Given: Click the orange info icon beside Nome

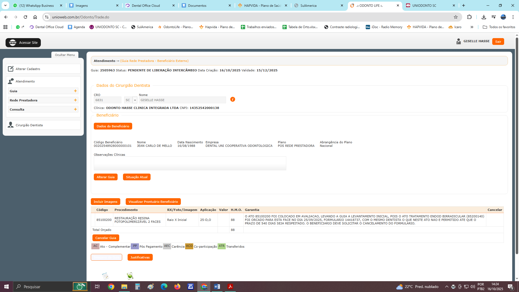Looking at the screenshot, I should coord(232,99).
